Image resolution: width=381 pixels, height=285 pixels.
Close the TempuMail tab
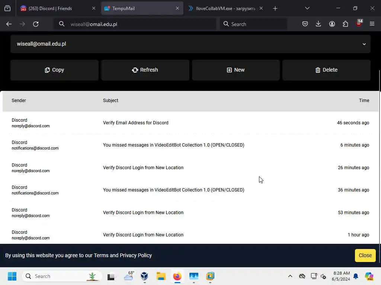tap(177, 9)
